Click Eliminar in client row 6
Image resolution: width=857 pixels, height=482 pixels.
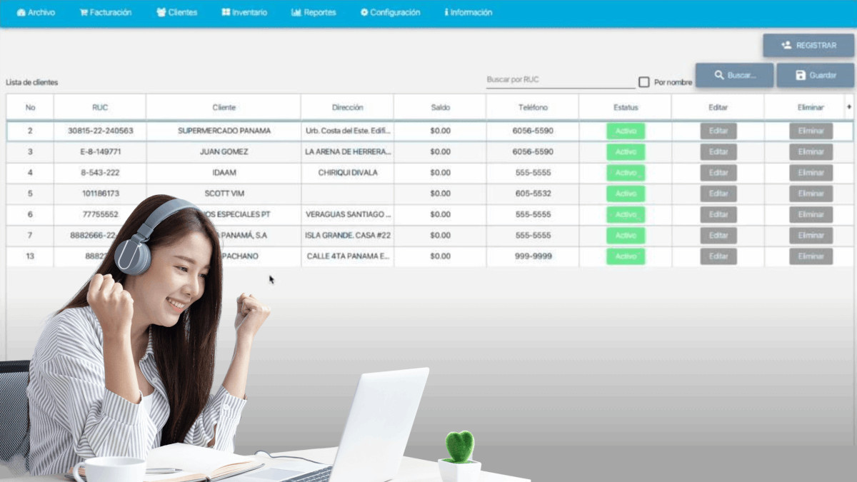pos(811,214)
